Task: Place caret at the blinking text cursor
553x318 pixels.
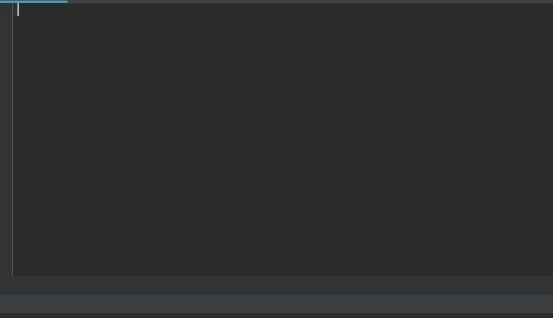Action: (18, 10)
